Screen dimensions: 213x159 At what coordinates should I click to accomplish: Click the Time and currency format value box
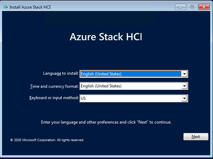[130, 86]
